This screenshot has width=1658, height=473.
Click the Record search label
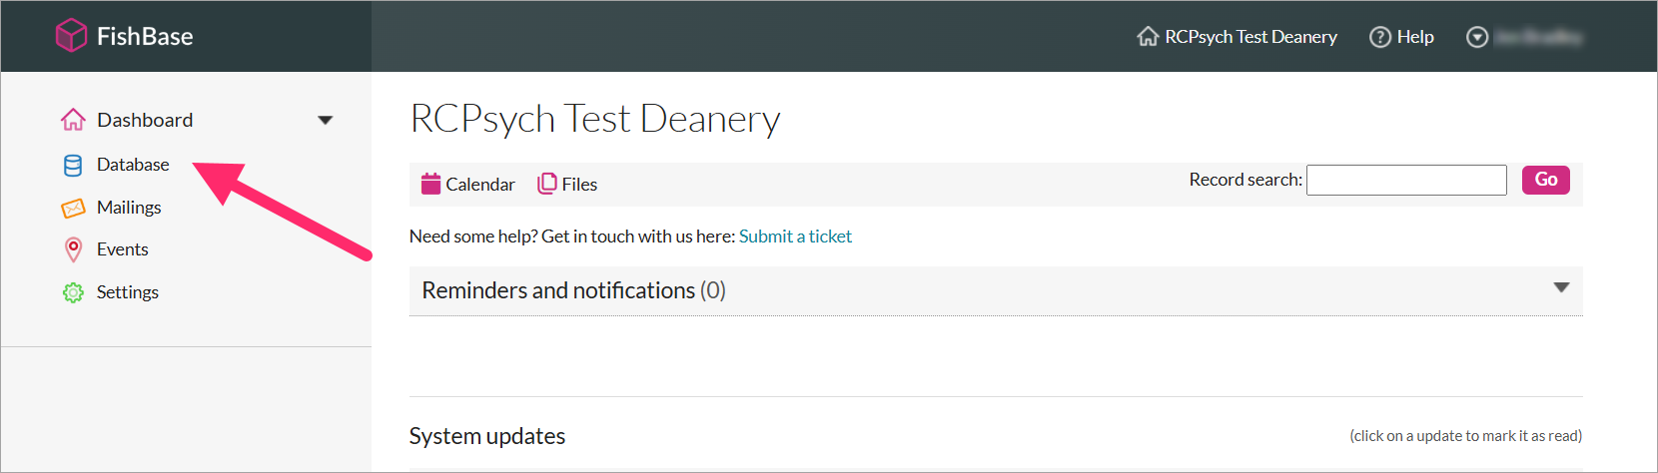(x=1245, y=180)
